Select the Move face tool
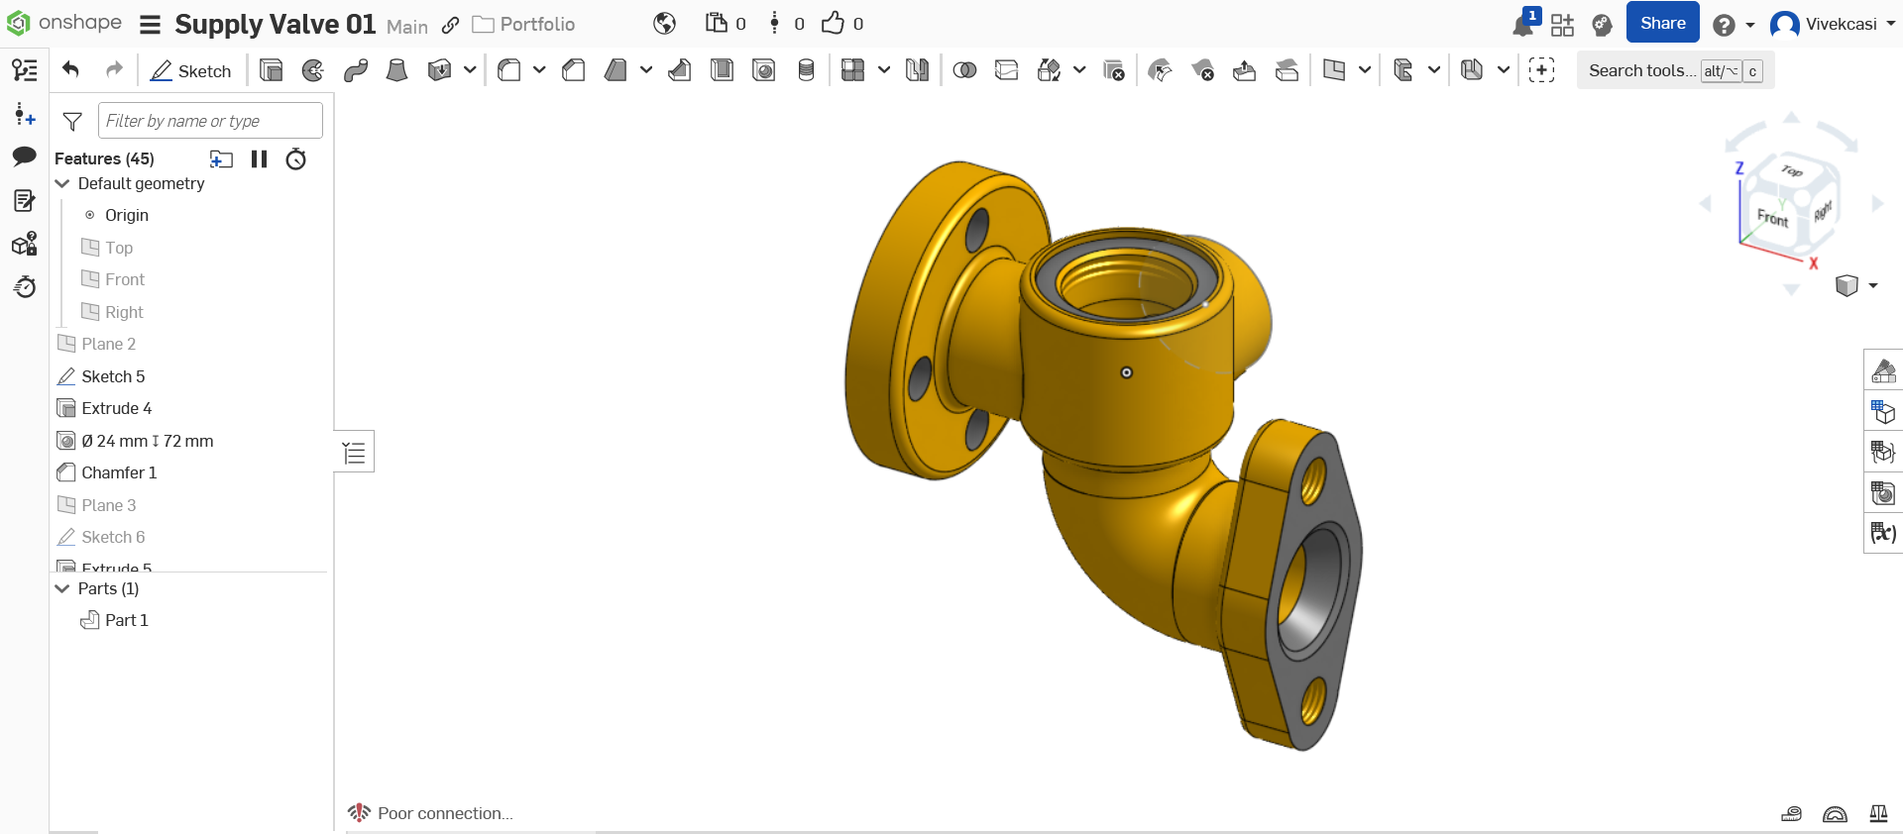 coord(1245,70)
